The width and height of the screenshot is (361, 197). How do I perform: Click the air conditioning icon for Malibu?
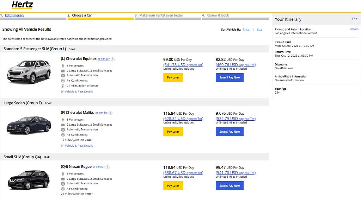click(63, 135)
